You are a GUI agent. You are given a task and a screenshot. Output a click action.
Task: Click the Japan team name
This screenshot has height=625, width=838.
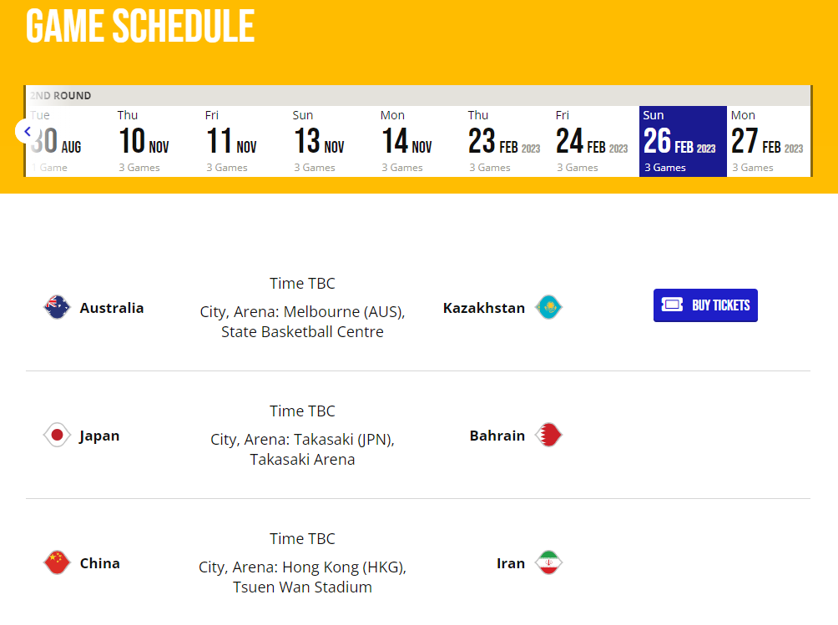[x=99, y=436]
